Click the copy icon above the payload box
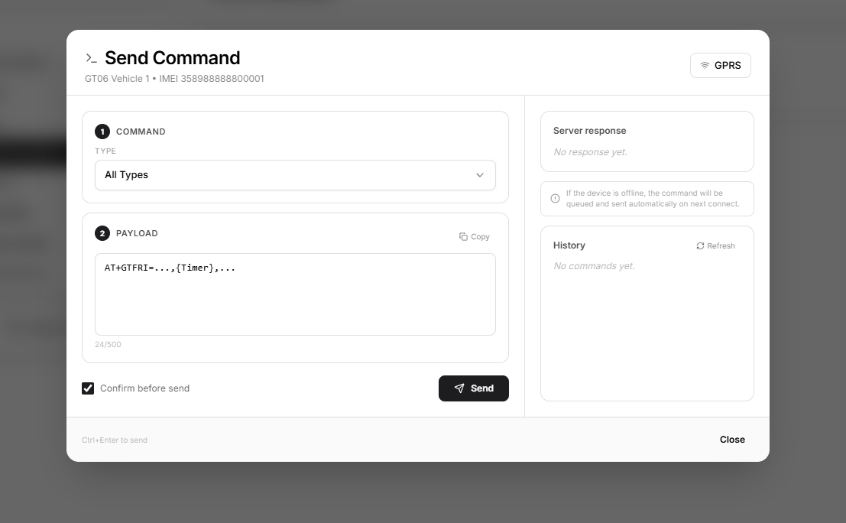846x523 pixels. 463,236
